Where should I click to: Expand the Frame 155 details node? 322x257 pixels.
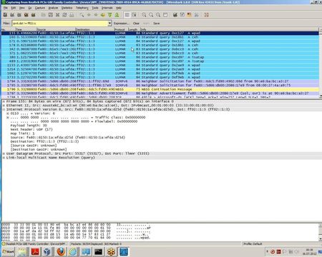point(4,101)
